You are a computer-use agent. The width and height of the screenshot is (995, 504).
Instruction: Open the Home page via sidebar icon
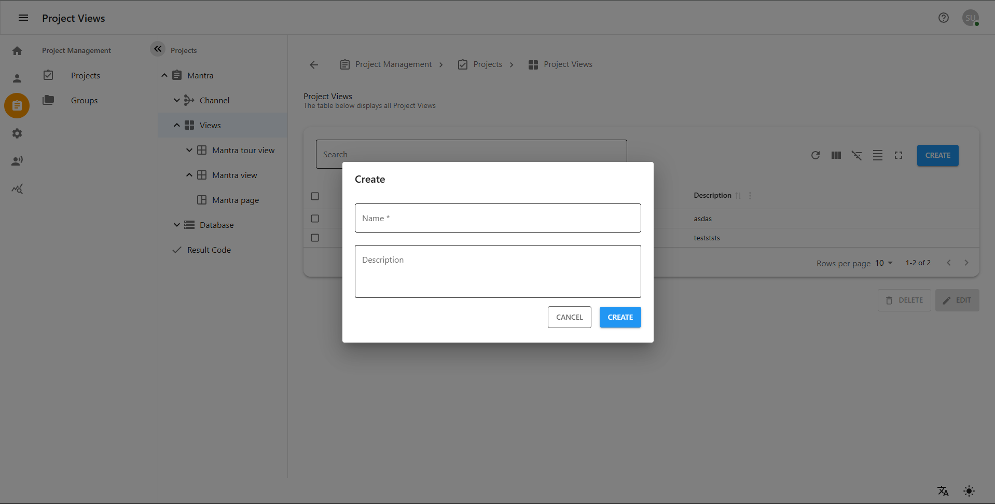pos(17,50)
